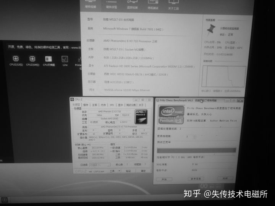Switch to the 硬件详情 tab

point(112,5)
